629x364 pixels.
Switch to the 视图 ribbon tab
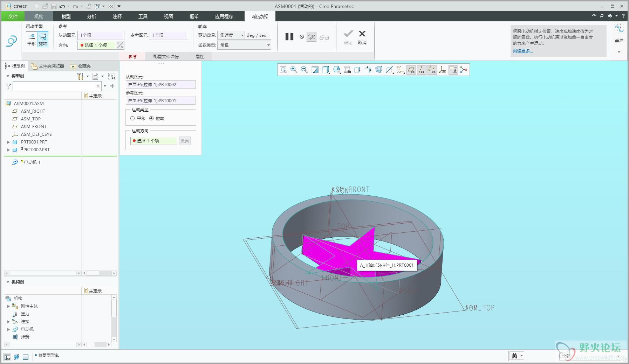point(168,16)
